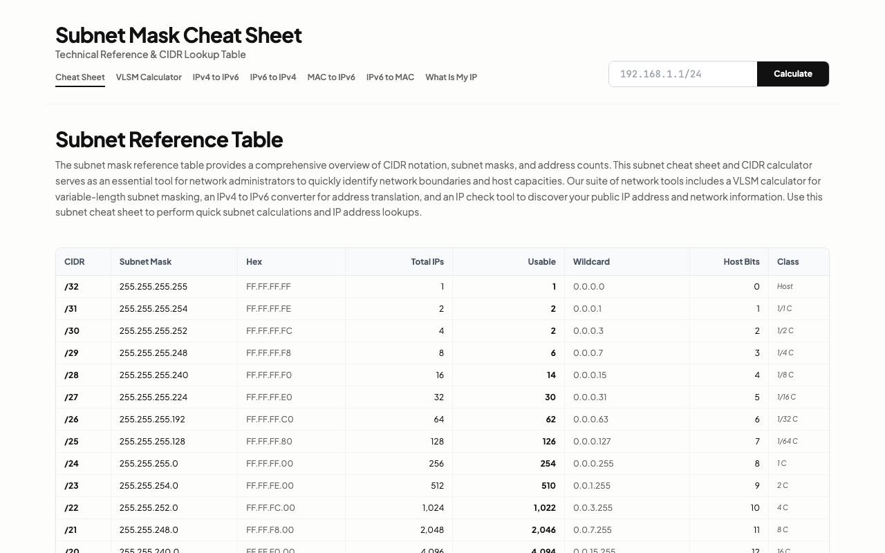Image resolution: width=885 pixels, height=553 pixels.
Task: Open the VLSM Calculator tab
Action: (x=149, y=77)
